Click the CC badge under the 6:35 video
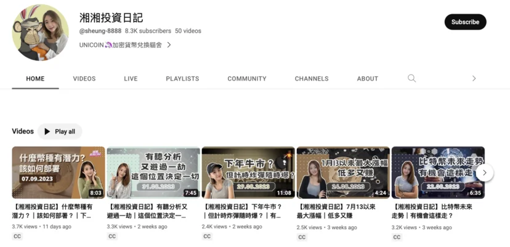Viewport: 510px width, 247px height. 397,237
